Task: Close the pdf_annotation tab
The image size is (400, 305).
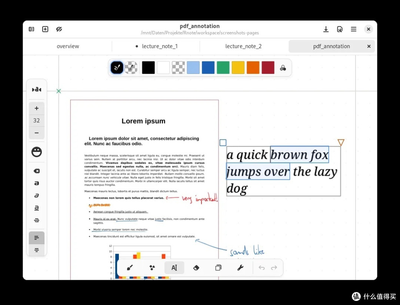Action: click(x=369, y=46)
